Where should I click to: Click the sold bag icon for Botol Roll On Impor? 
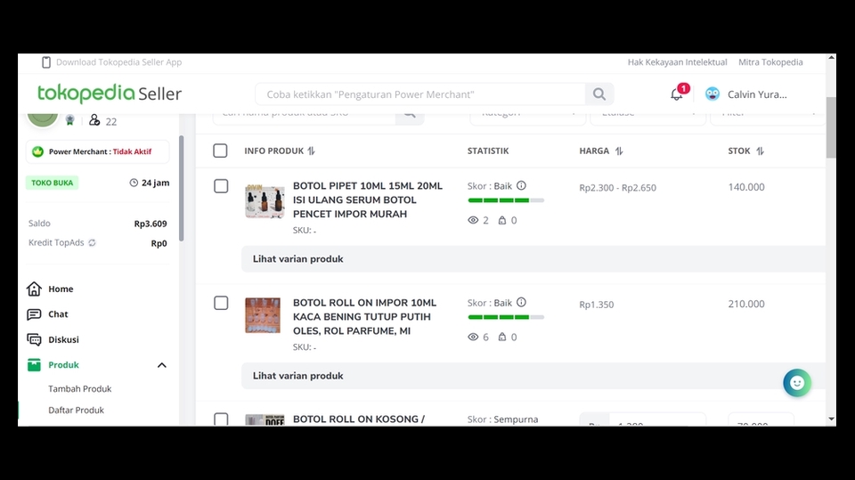pyautogui.click(x=502, y=338)
